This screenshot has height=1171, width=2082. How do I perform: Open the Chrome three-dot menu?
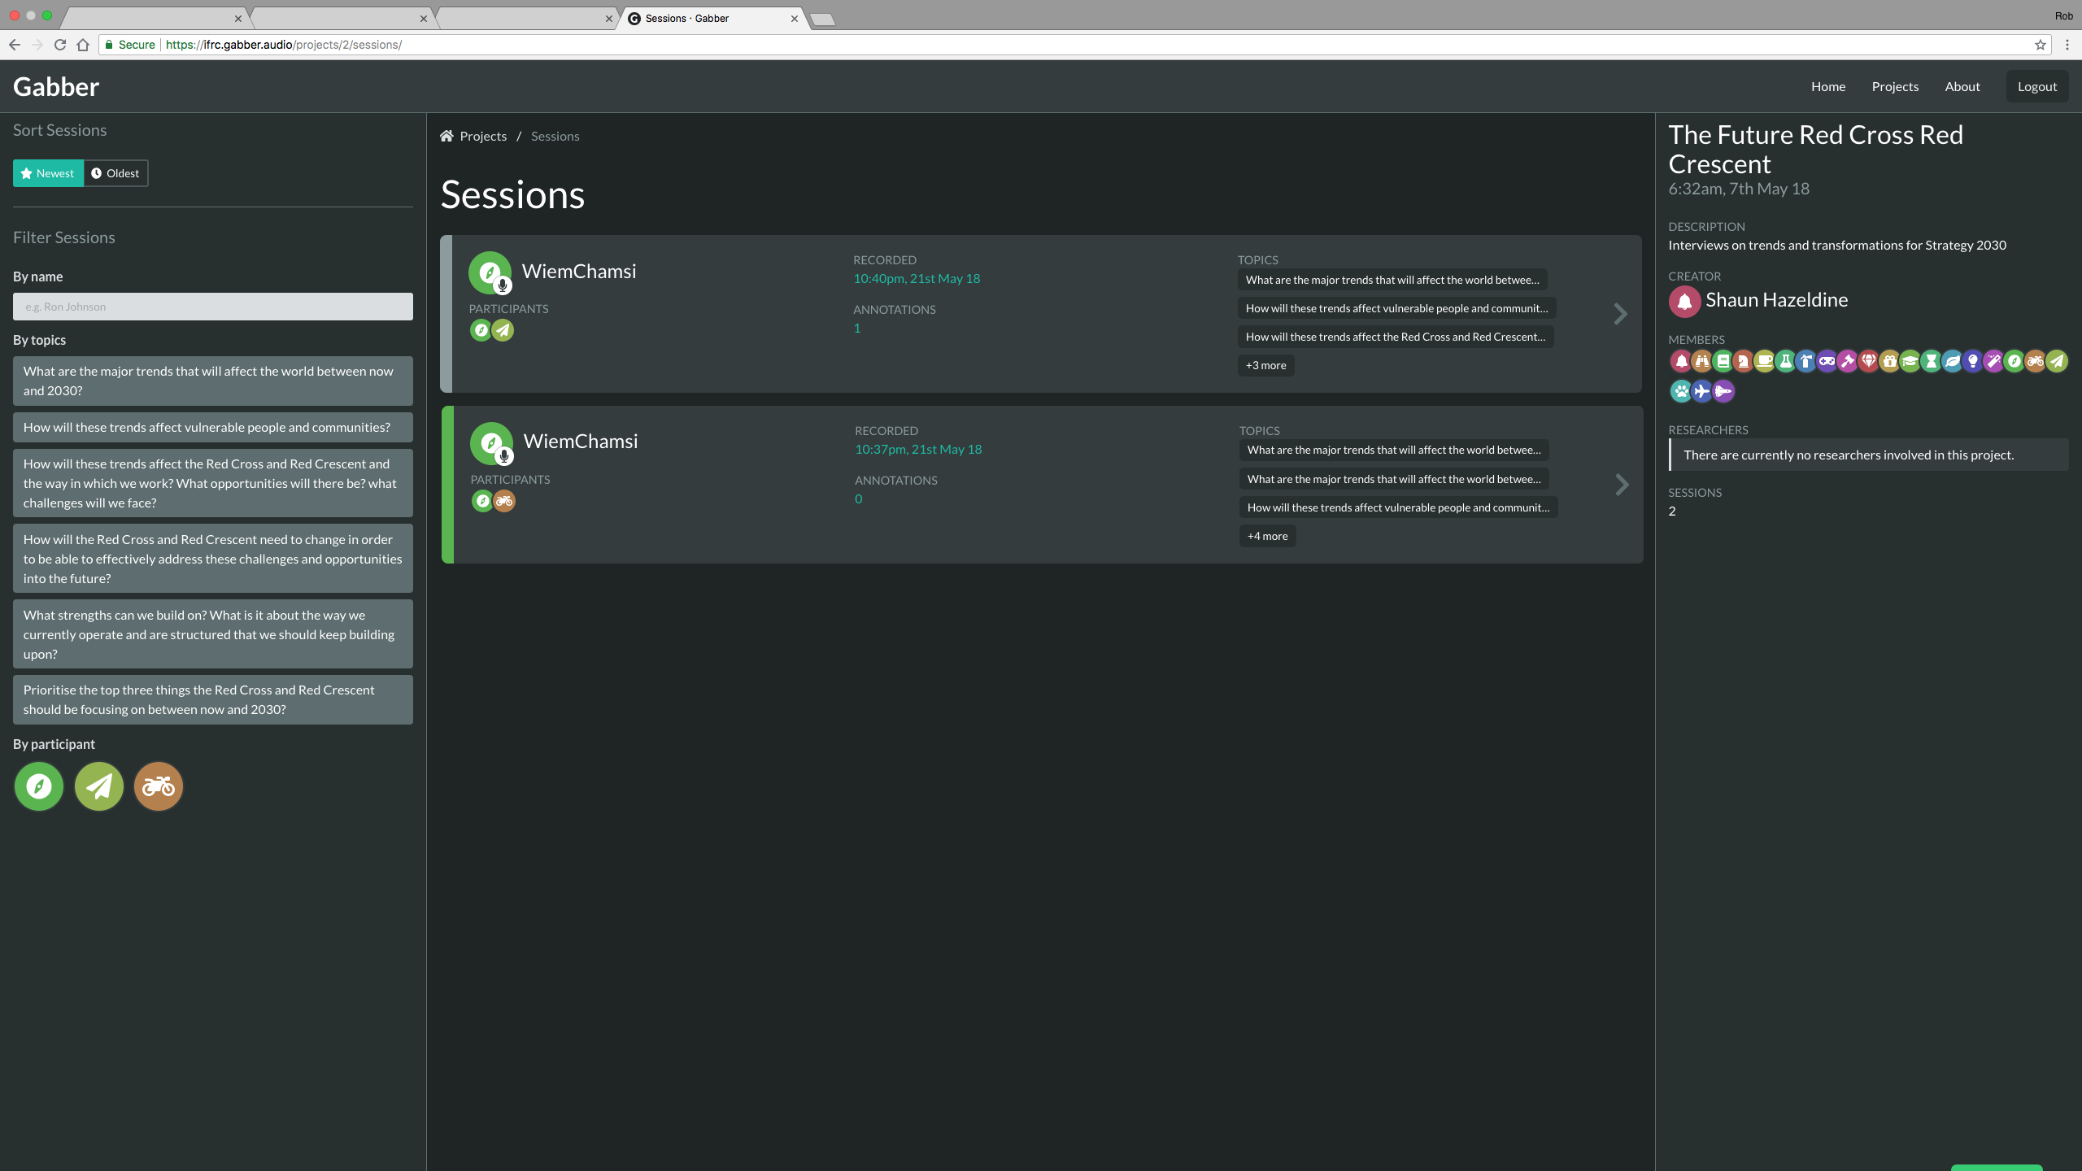coord(2067,45)
